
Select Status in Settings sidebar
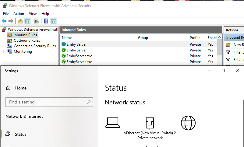coord(20,134)
